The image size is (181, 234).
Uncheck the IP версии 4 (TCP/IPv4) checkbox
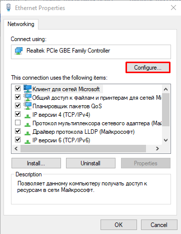(17, 114)
